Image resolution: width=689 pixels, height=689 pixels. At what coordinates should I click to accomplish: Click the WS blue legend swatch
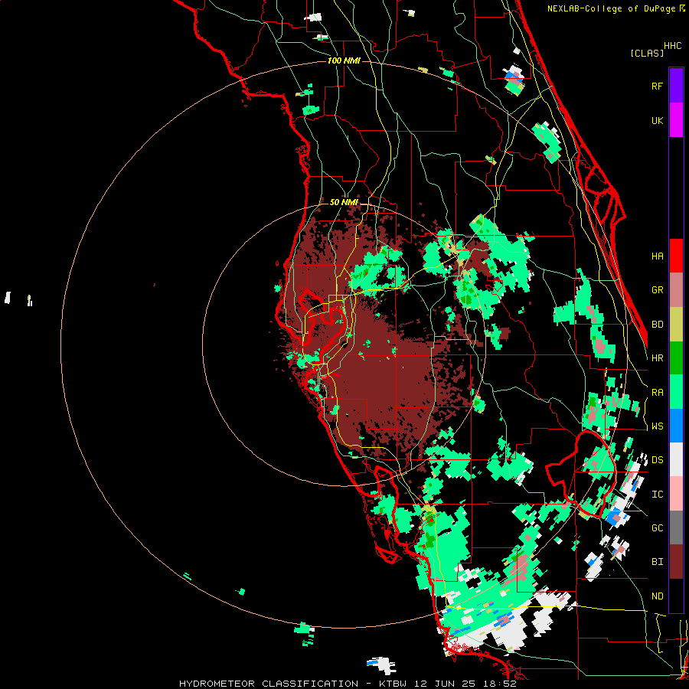coord(676,426)
